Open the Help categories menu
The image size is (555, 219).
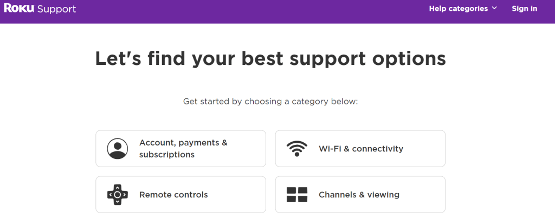click(458, 9)
